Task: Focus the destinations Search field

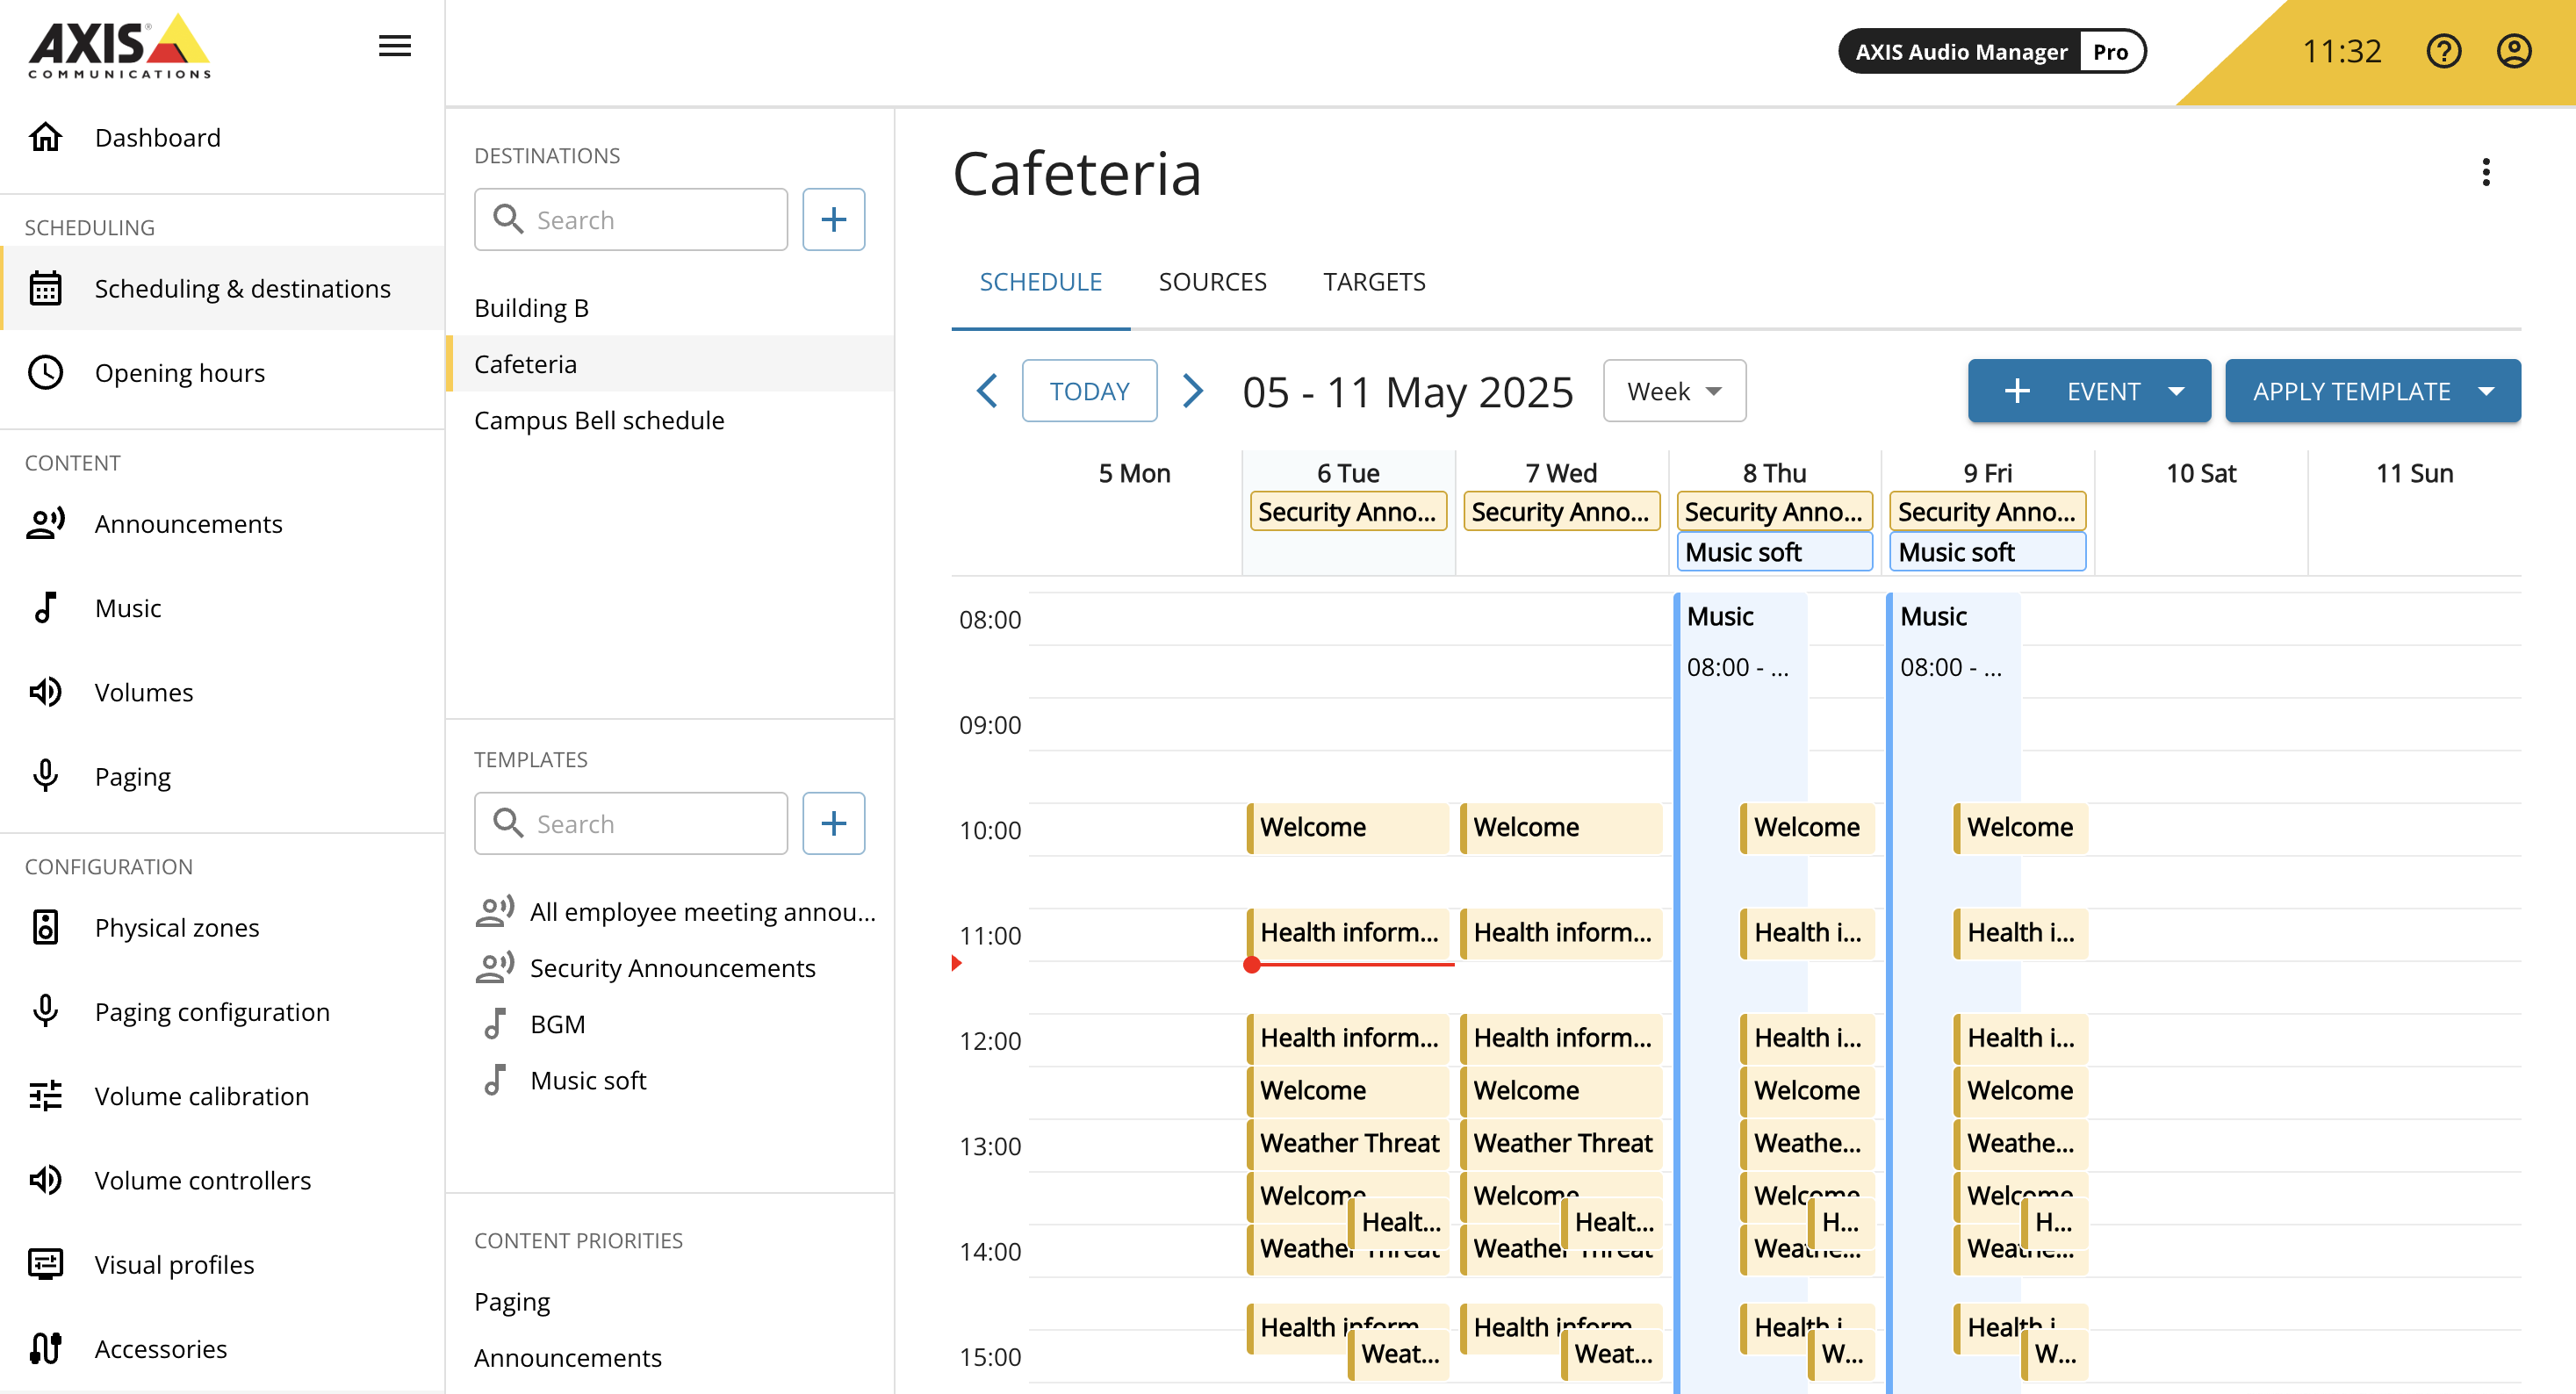Action: click(631, 219)
